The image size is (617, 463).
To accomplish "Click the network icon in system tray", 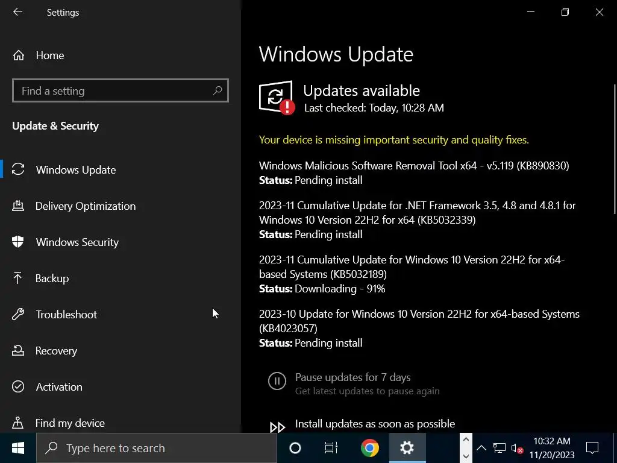I will click(500, 448).
